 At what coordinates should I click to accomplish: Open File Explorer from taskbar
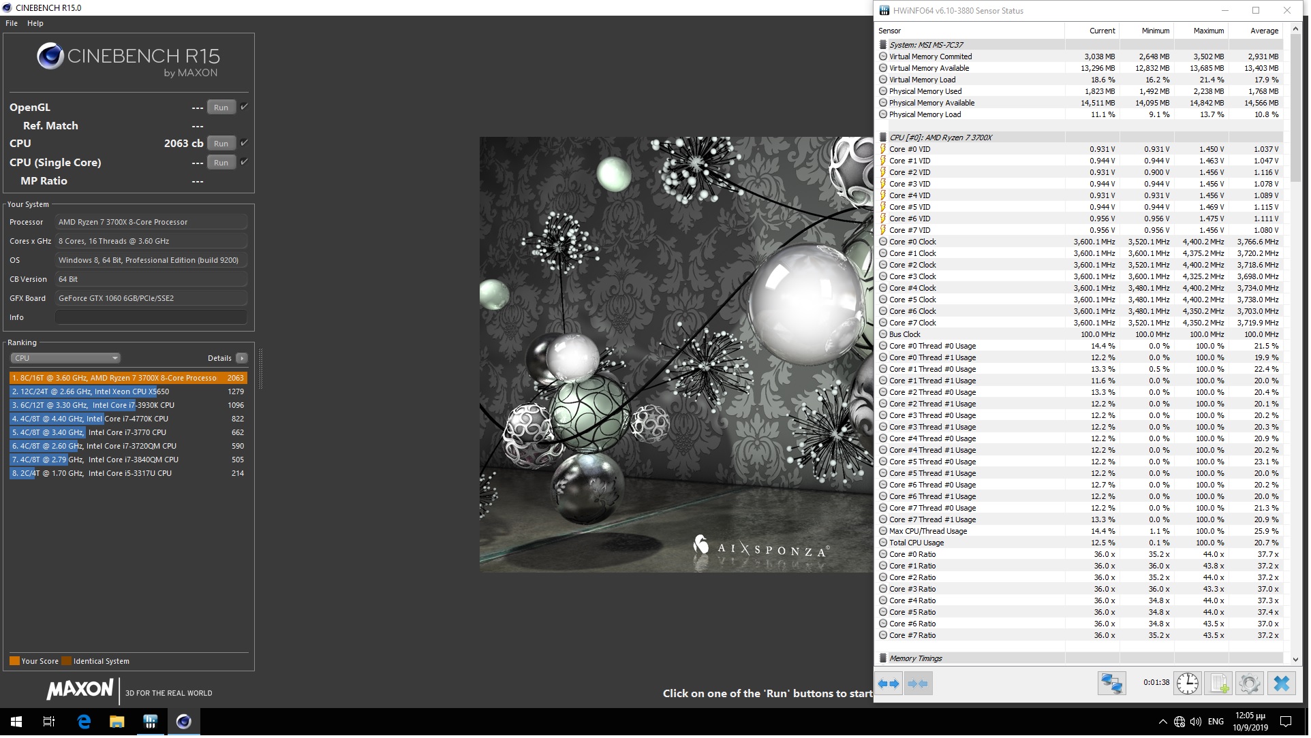tap(117, 723)
